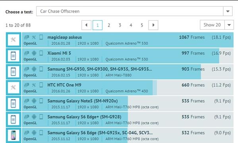This screenshot has height=143, width=238.
Task: Click the Galaxy Note5 phone thumbnail
Action: 14,103
